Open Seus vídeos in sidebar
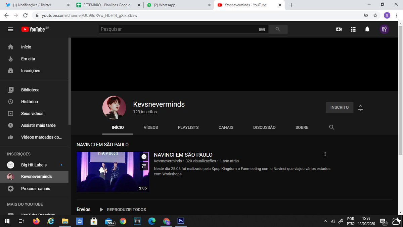Image resolution: width=403 pixels, height=227 pixels. tap(34, 113)
